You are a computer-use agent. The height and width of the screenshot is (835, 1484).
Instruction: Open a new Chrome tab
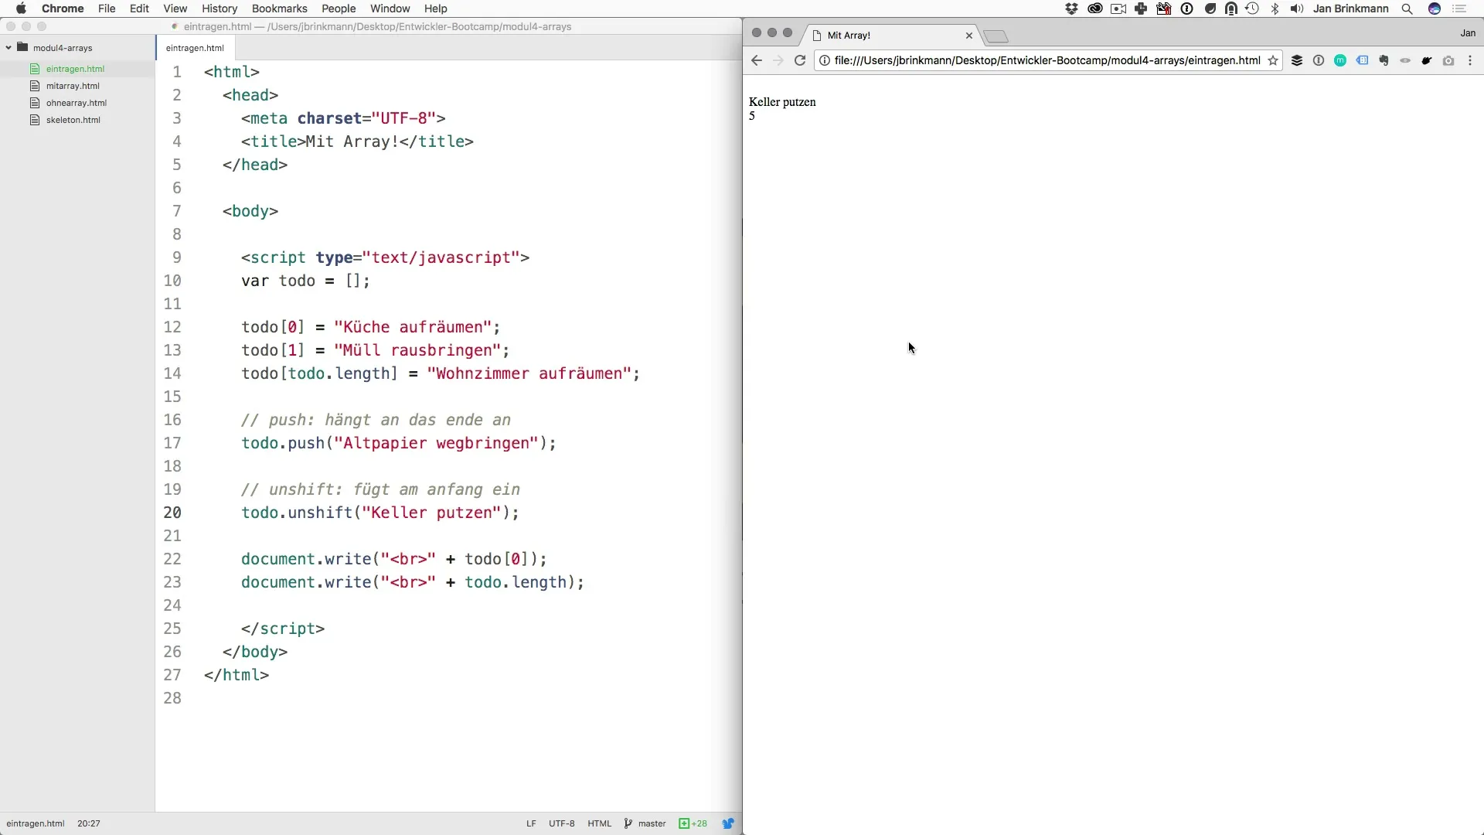[x=996, y=36]
